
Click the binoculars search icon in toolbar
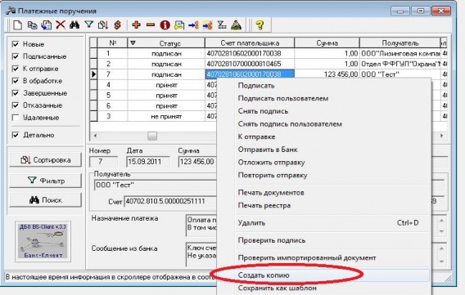point(74,25)
